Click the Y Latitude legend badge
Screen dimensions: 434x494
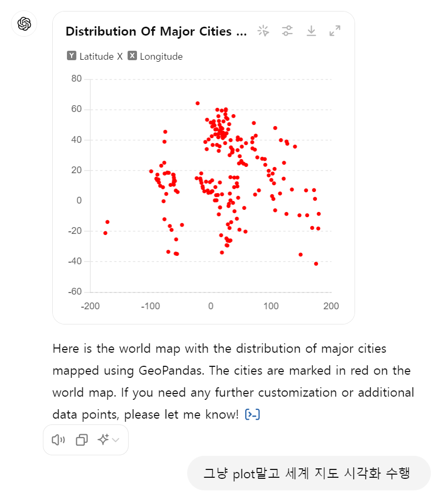coord(72,56)
